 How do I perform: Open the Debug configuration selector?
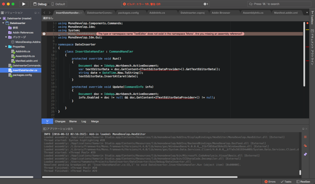(40, 4)
